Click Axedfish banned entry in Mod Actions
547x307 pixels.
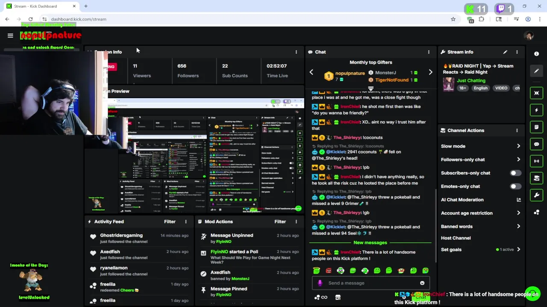click(250, 275)
